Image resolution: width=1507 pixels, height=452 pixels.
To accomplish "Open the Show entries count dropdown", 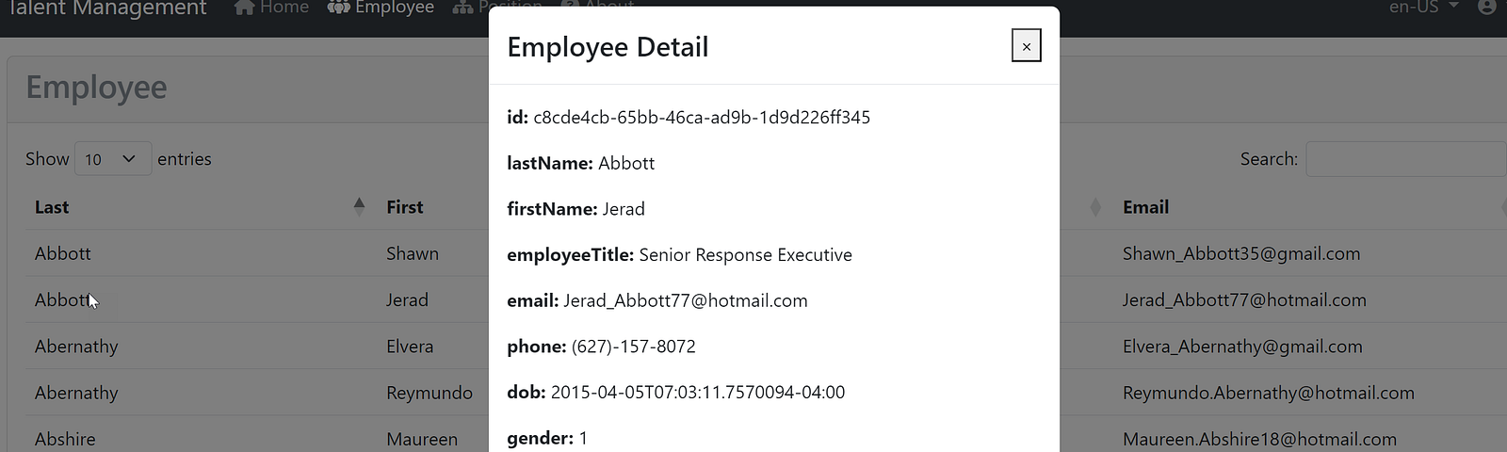I will 113,159.
